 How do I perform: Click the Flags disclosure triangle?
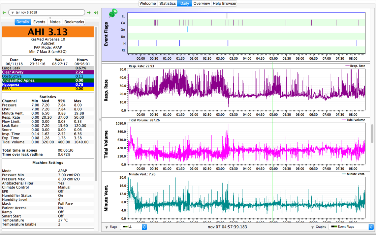107,227
